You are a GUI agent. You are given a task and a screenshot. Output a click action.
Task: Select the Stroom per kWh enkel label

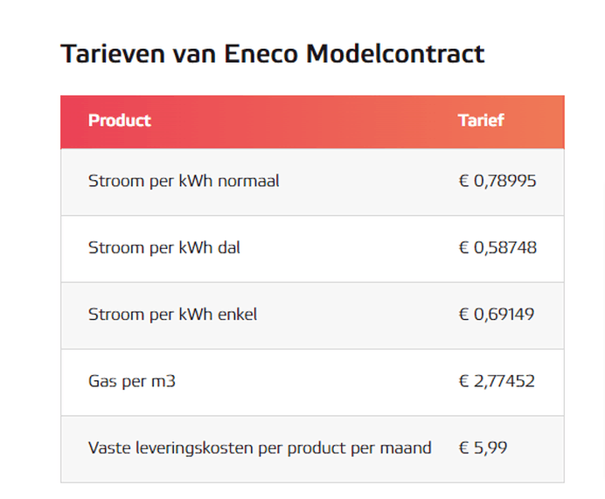coord(172,315)
